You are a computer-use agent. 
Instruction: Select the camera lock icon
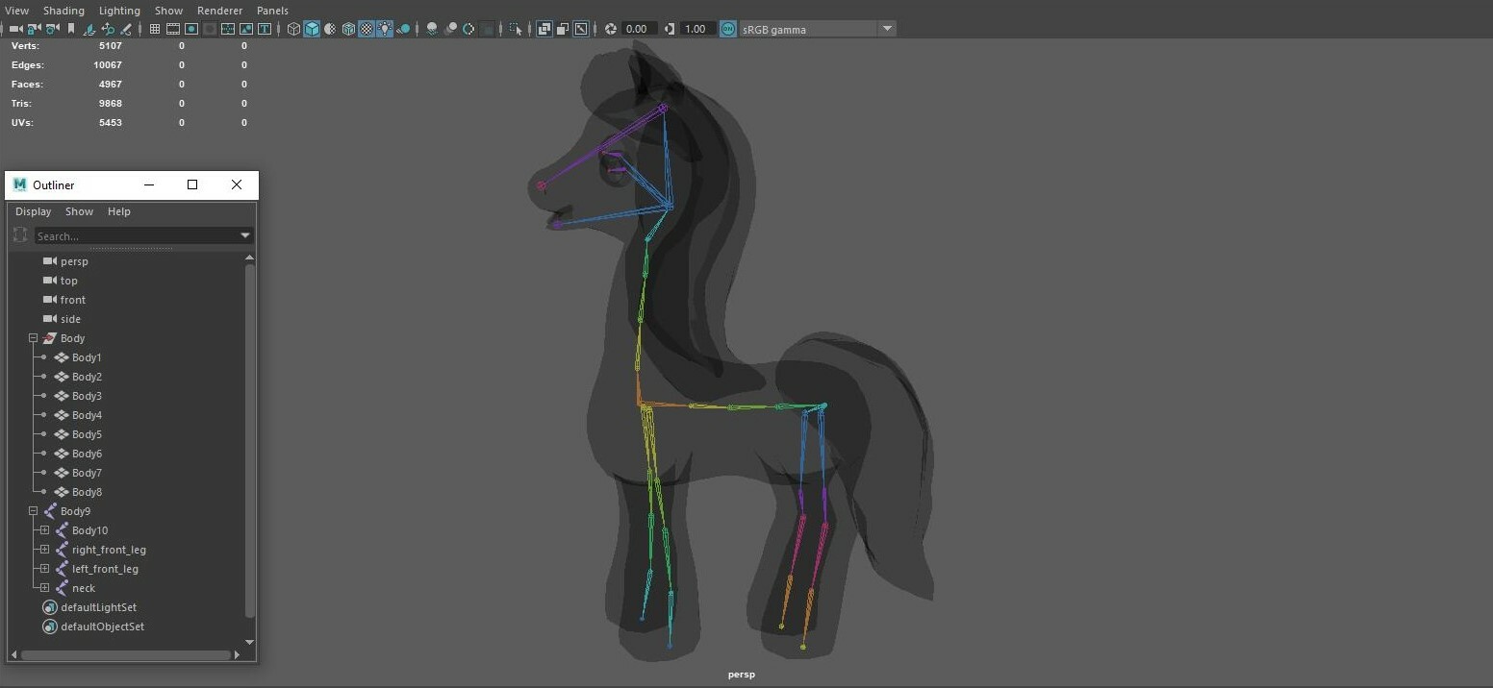coord(32,29)
